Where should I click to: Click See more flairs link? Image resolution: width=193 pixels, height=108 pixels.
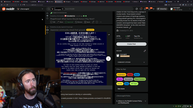121,89
